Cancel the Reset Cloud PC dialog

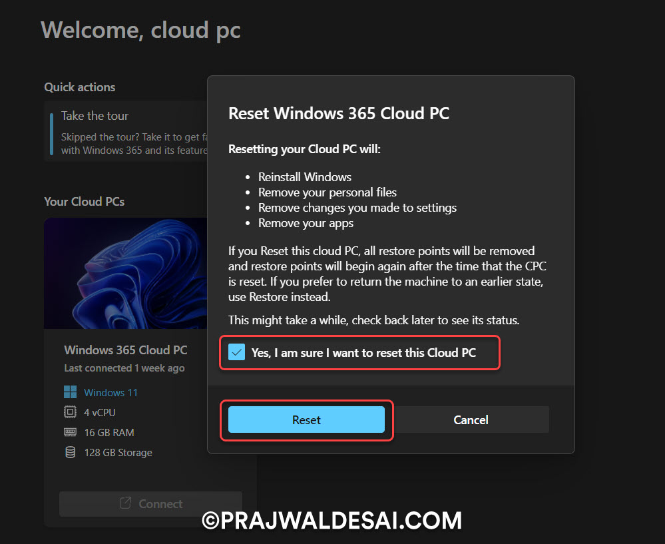click(x=471, y=419)
